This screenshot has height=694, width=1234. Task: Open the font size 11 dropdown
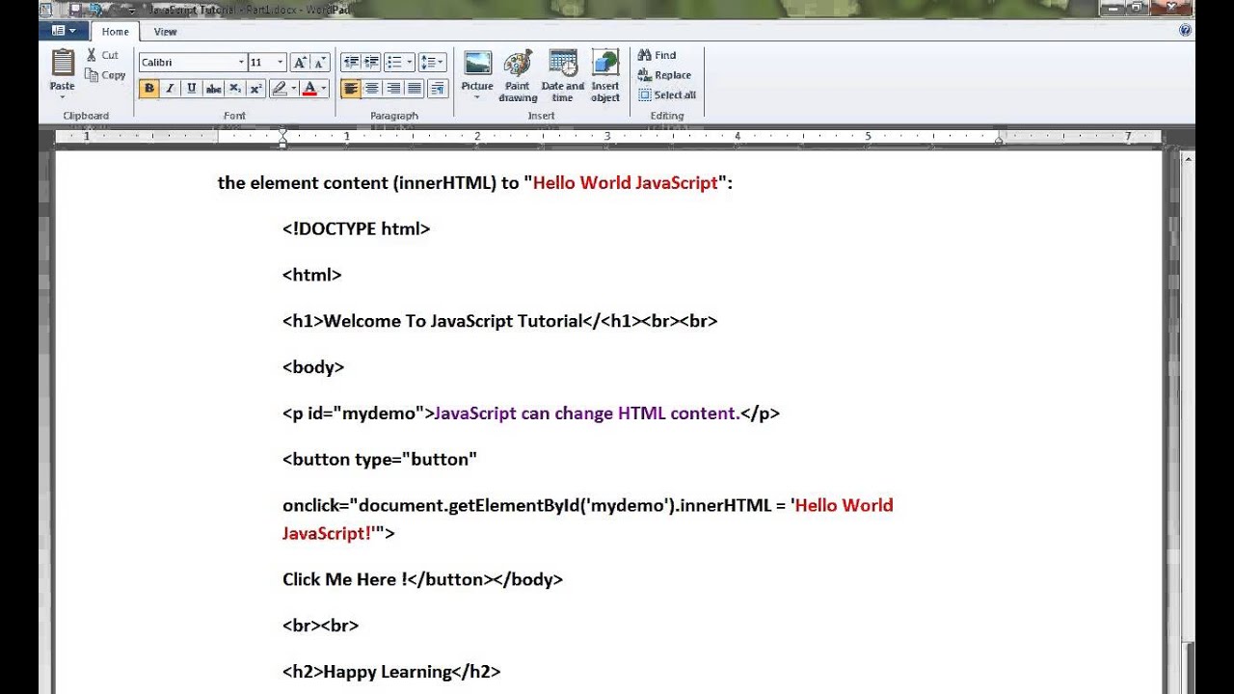point(281,63)
